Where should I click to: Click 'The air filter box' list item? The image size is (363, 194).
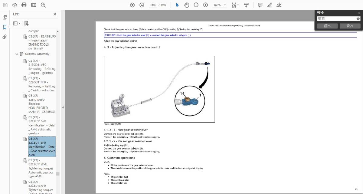pyautogui.click(x=119, y=183)
